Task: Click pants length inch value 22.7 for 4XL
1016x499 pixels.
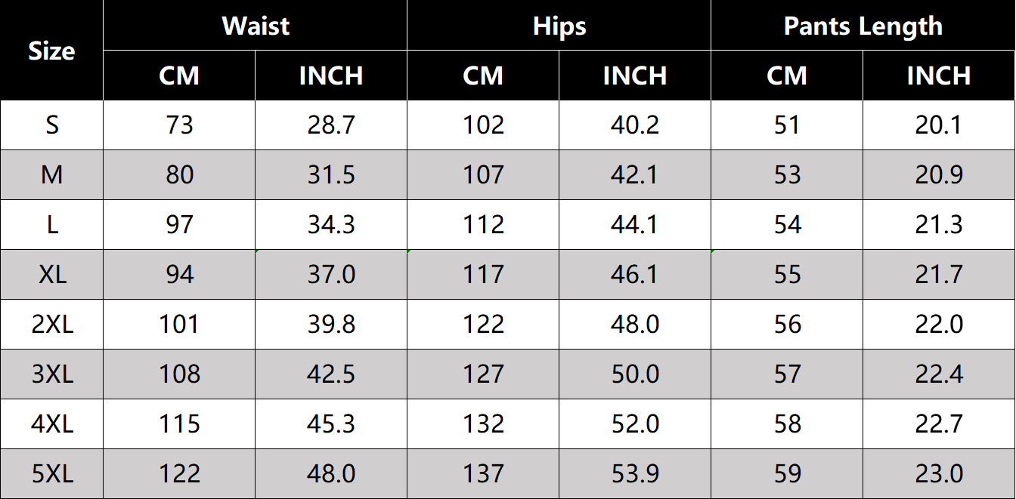Action: (x=939, y=424)
